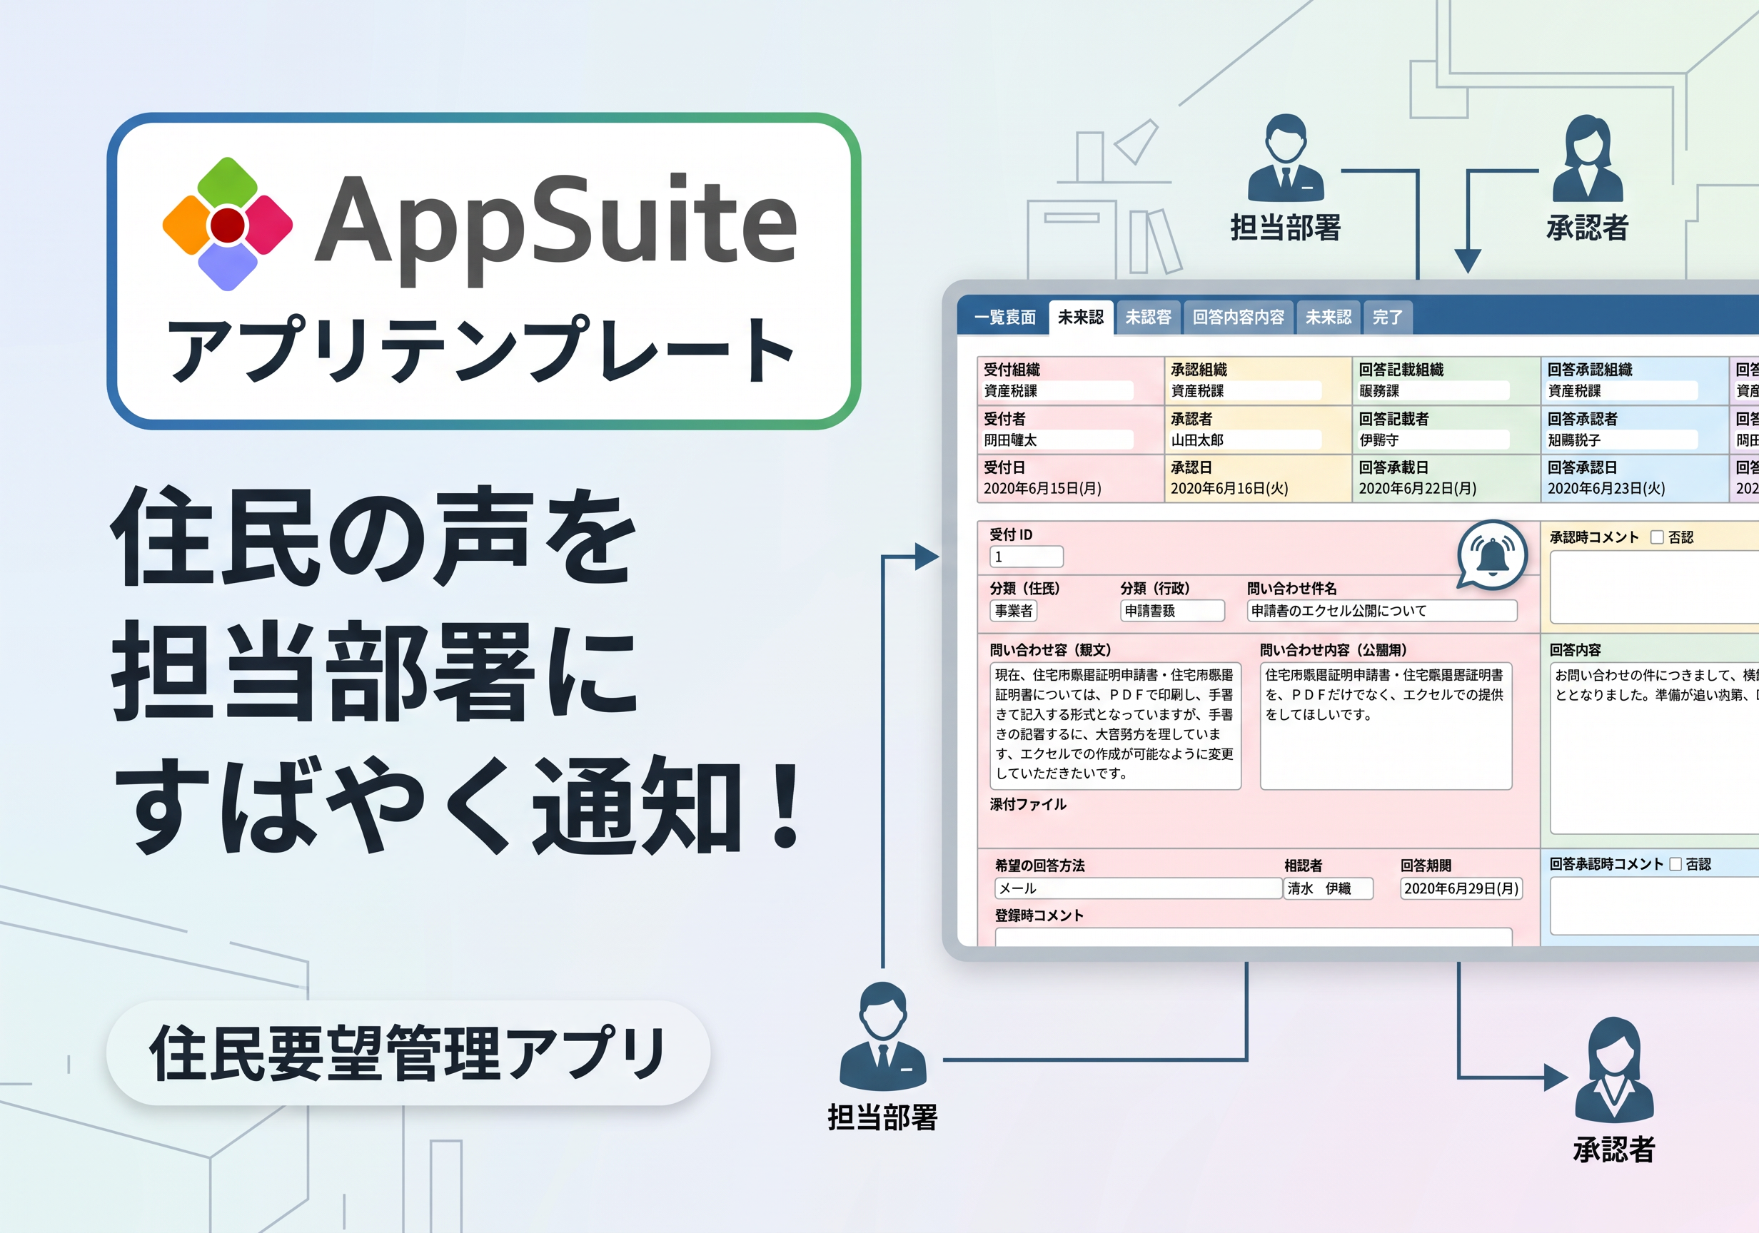Open the 一覧表面 tab
Viewport: 1759px width, 1233px height.
[1004, 317]
